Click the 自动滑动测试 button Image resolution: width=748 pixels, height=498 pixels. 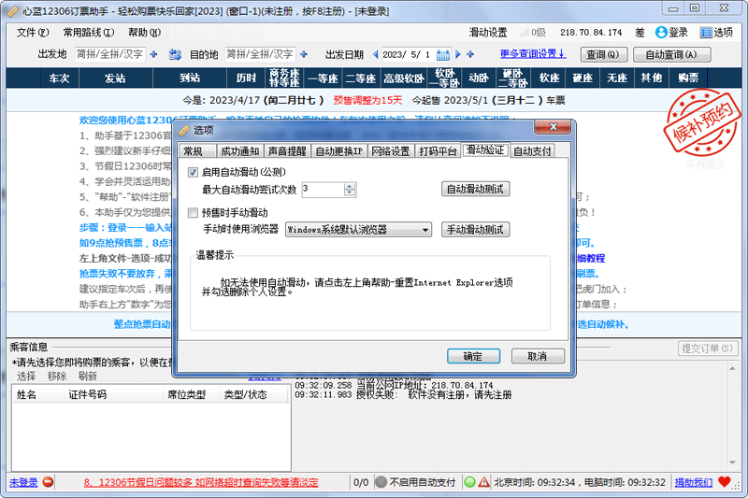click(x=475, y=189)
